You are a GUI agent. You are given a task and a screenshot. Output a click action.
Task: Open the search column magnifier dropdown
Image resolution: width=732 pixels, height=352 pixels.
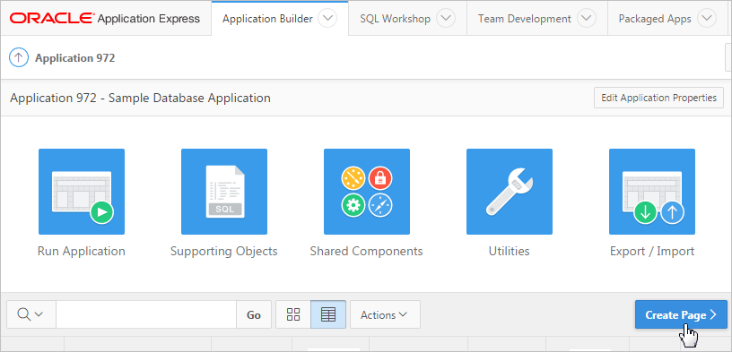point(31,314)
